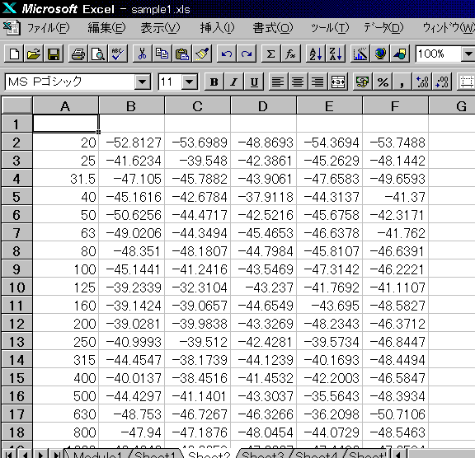Click the AutoSum sigma icon
Screen dimensions: 475x458
(270, 54)
